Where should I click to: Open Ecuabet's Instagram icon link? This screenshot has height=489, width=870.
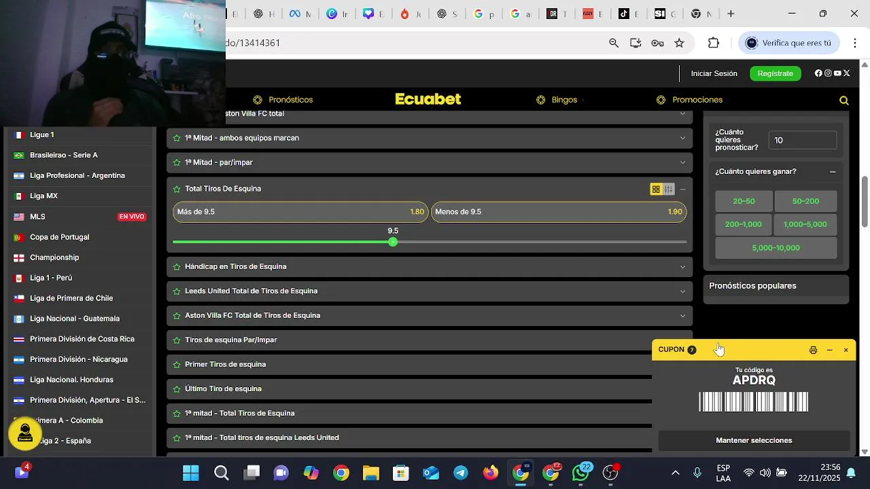[x=828, y=73]
